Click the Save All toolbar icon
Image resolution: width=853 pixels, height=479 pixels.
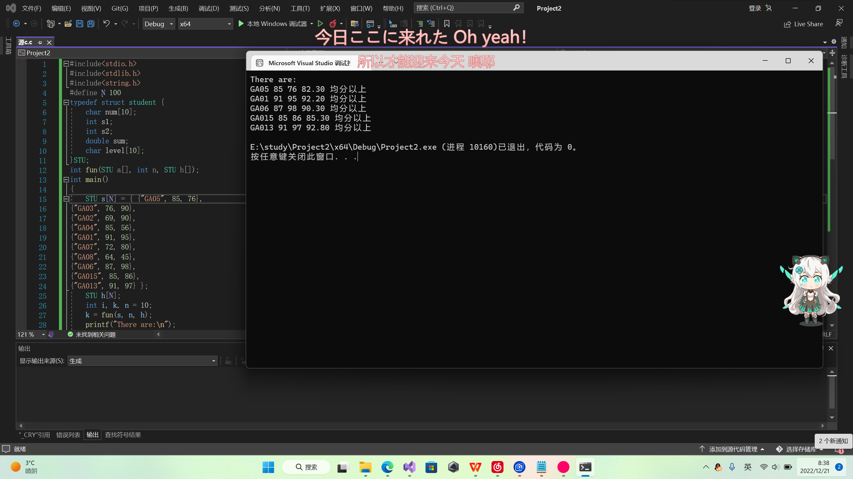[91, 24]
